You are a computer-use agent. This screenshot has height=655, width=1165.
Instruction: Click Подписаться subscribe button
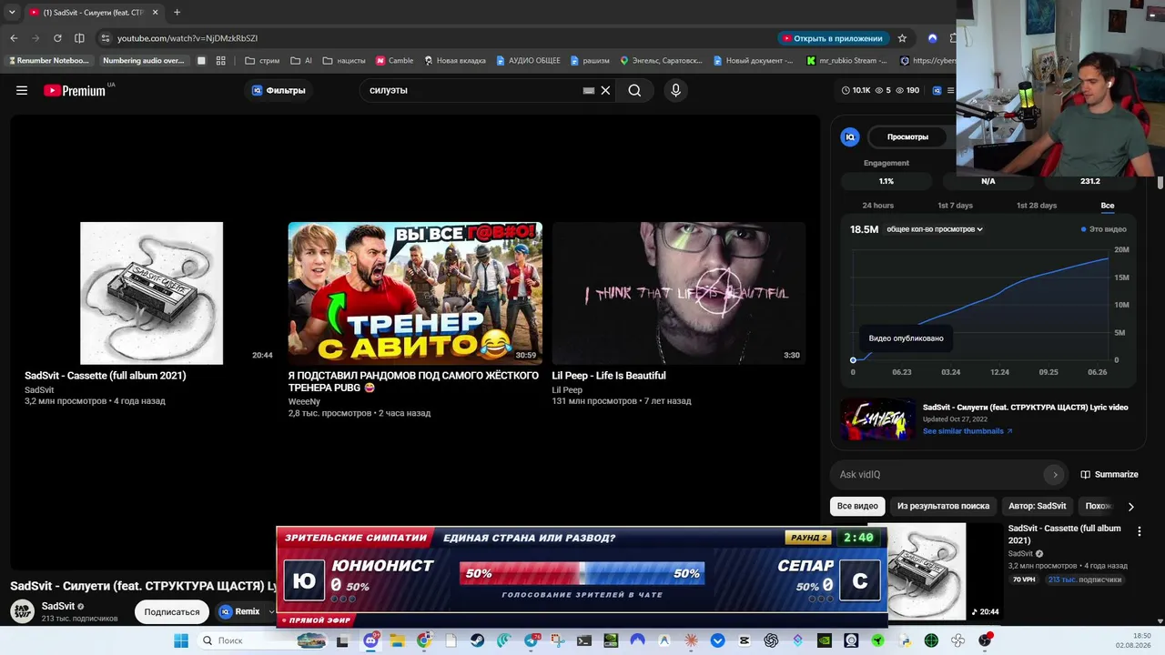tap(172, 611)
